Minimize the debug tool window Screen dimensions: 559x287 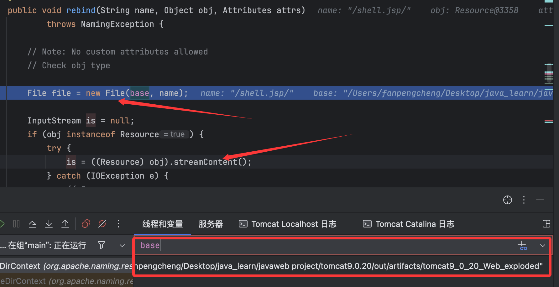[x=540, y=200]
